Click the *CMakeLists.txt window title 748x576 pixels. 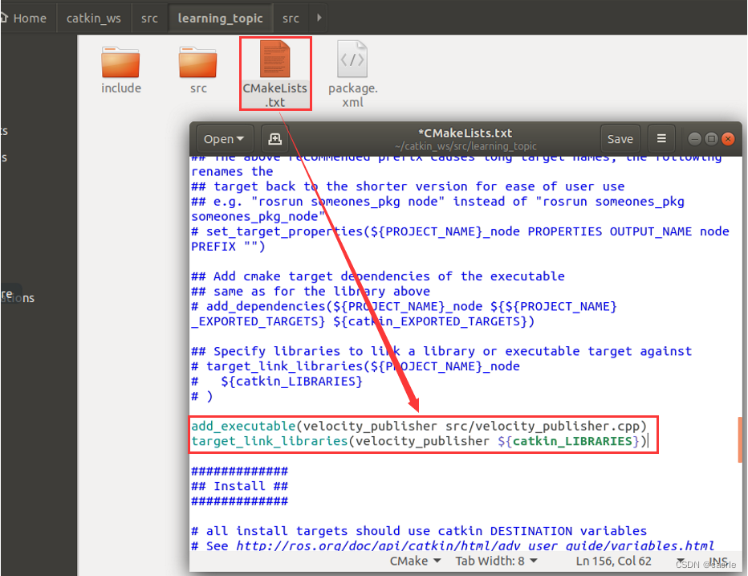465,133
